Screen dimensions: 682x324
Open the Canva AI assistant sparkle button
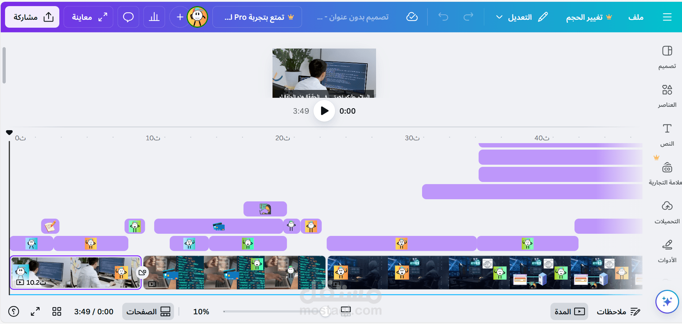(667, 301)
